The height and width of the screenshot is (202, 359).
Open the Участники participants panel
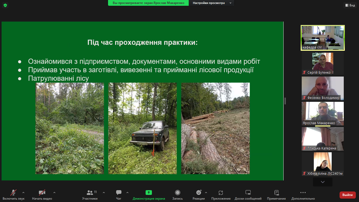[x=90, y=195]
